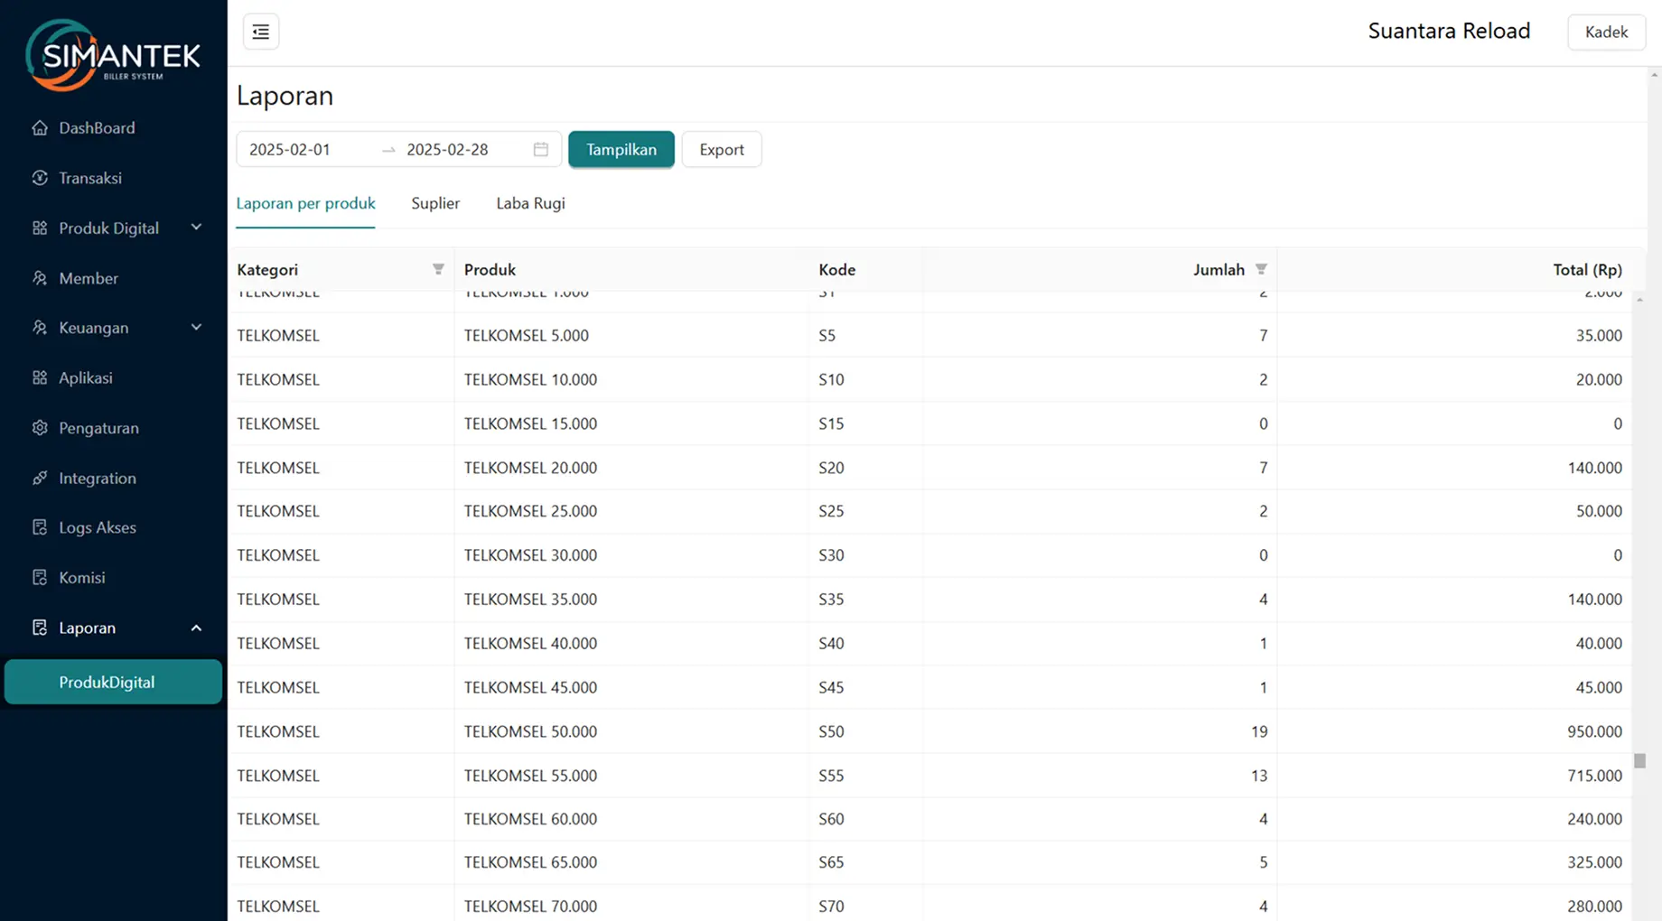This screenshot has width=1662, height=921.
Task: Click the table vertical scrollbar thumb
Action: point(1639,761)
